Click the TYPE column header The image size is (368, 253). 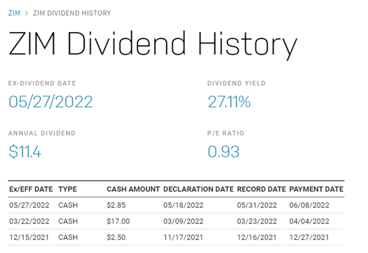tap(67, 189)
